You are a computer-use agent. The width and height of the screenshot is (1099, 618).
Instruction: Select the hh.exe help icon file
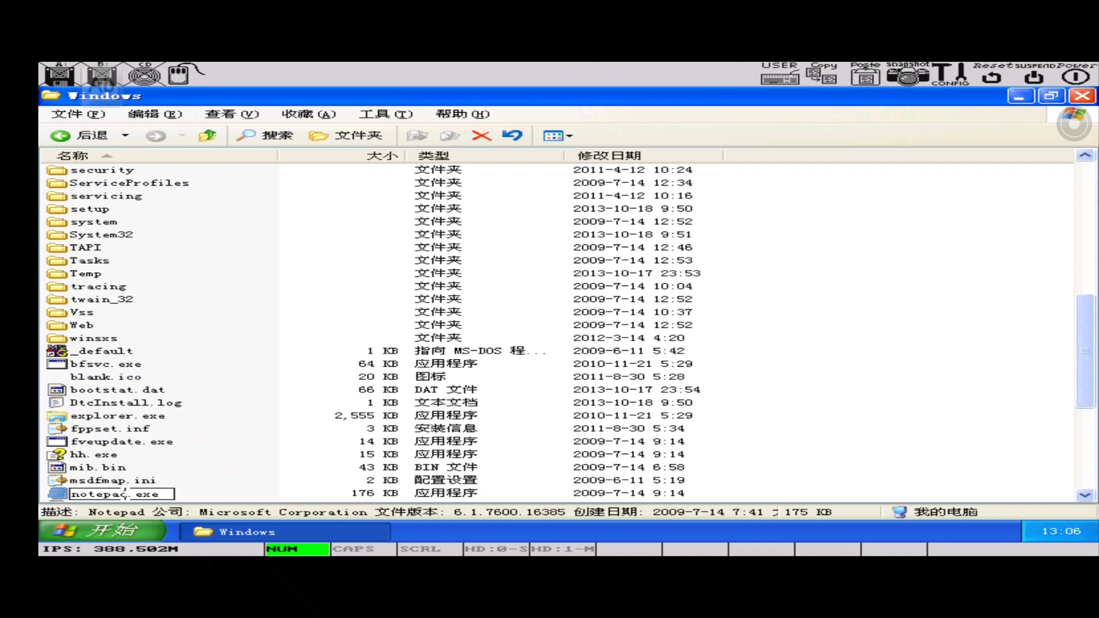82,454
